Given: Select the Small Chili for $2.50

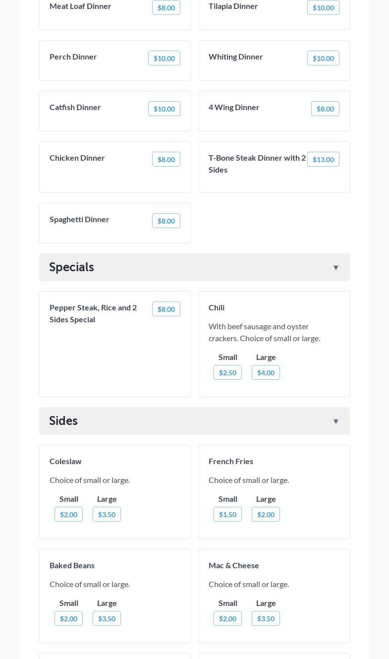Looking at the screenshot, I should [x=227, y=373].
